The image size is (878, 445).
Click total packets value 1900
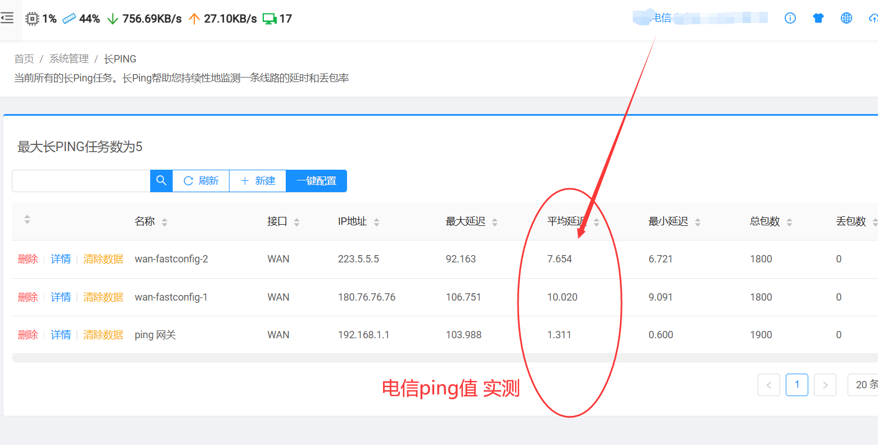click(x=761, y=335)
